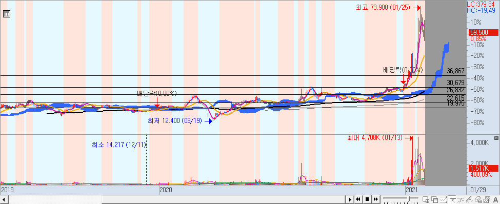Click the 30,679 horizontal line price label

(x=456, y=83)
